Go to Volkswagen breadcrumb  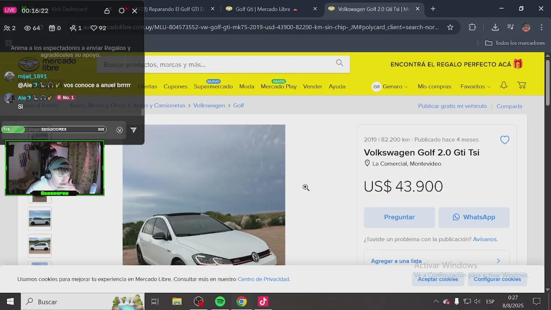pos(209,105)
